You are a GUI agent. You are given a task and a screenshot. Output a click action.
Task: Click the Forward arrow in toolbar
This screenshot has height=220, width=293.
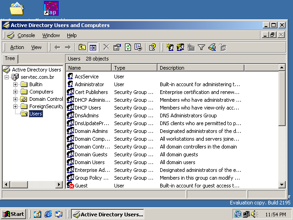coord(68,47)
